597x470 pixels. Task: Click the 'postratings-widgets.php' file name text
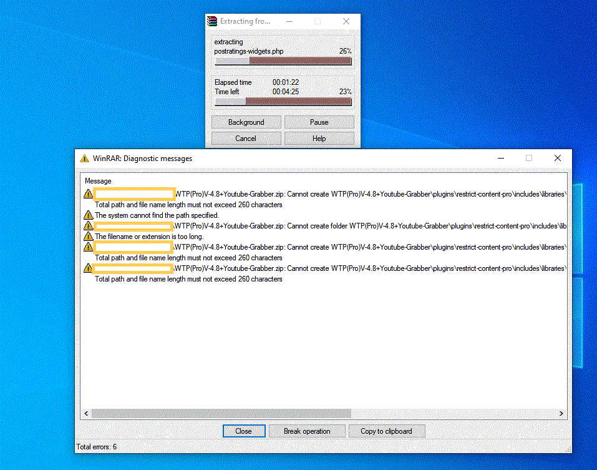[249, 51]
